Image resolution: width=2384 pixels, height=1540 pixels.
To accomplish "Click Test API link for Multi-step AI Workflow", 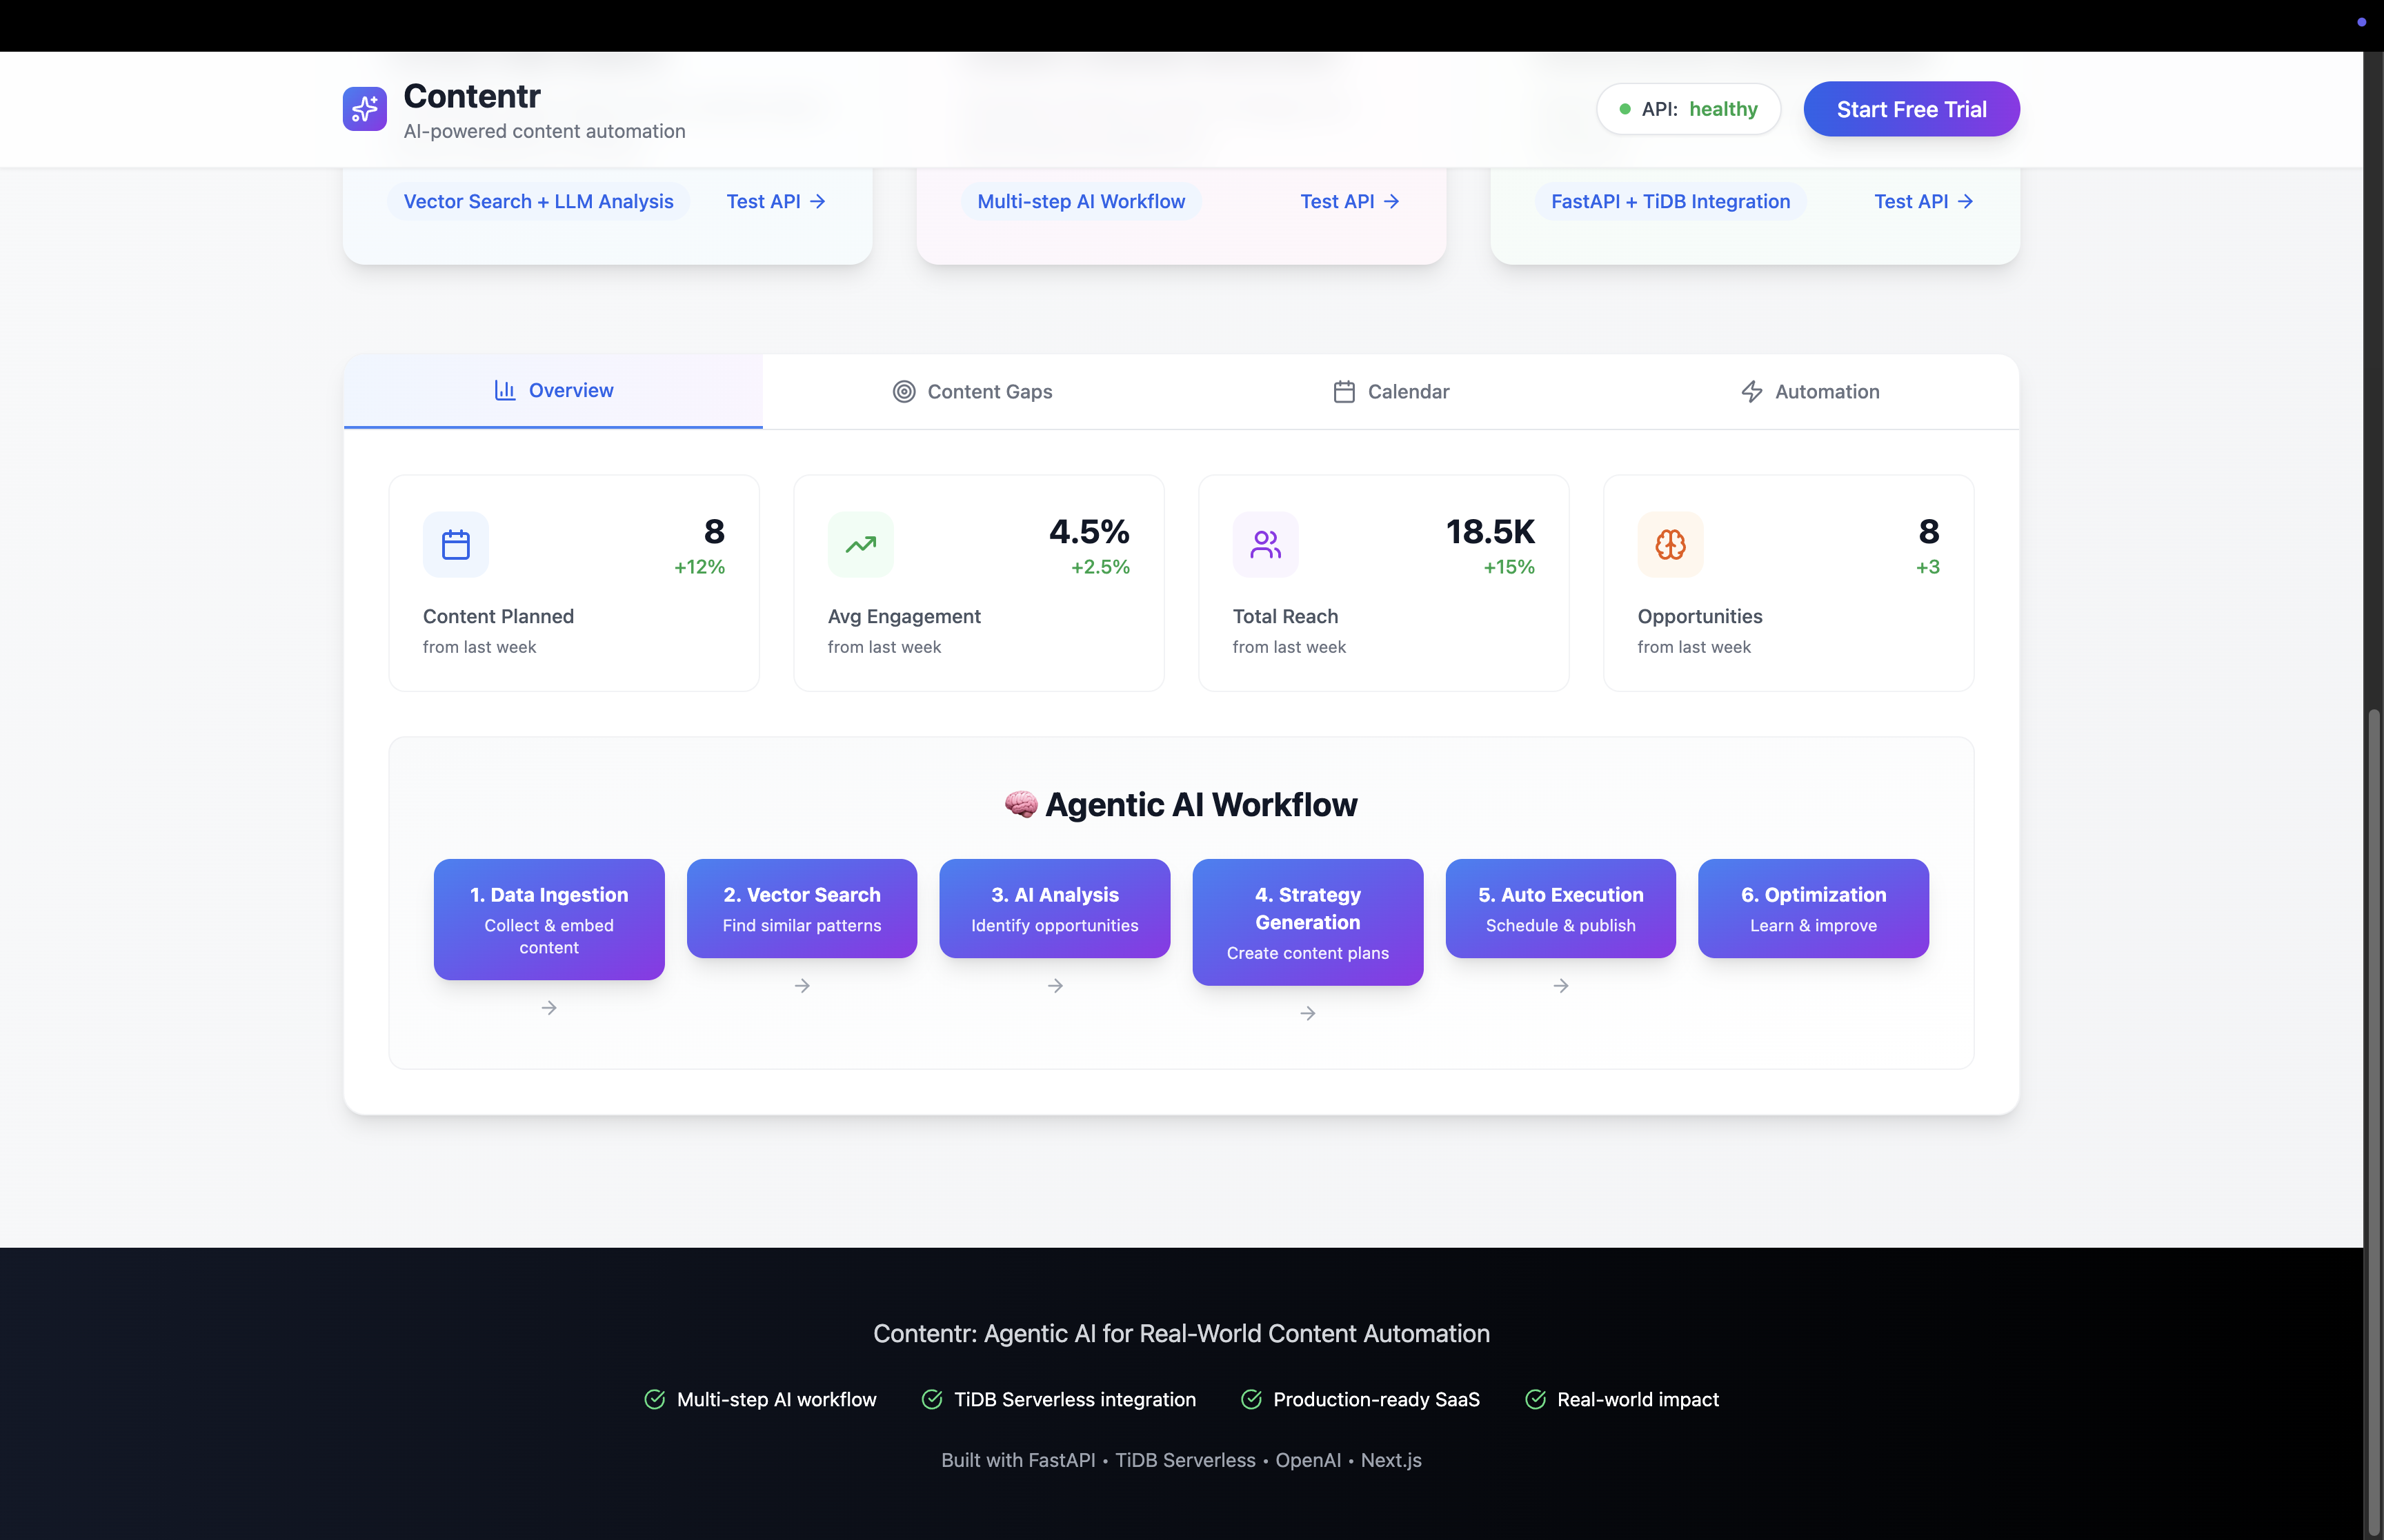I will pos(1349,202).
